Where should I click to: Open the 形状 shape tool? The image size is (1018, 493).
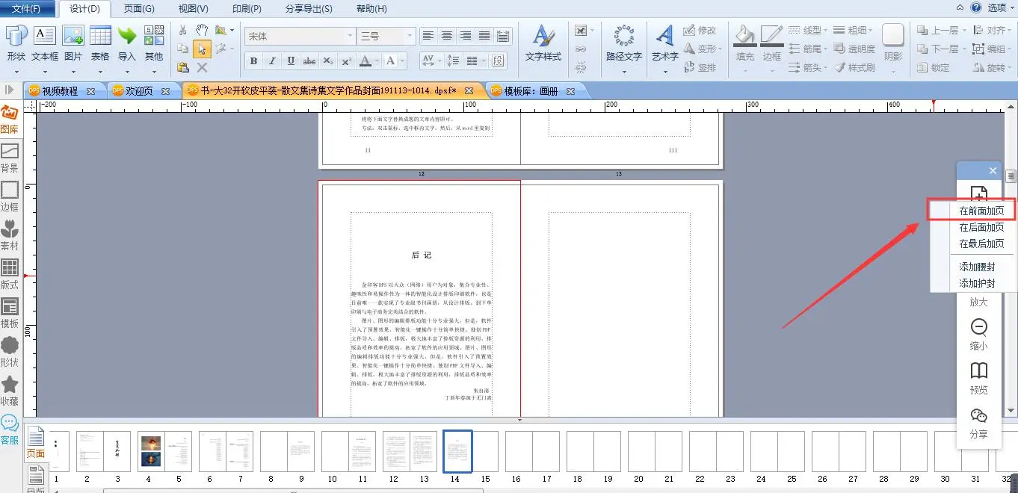tap(16, 43)
